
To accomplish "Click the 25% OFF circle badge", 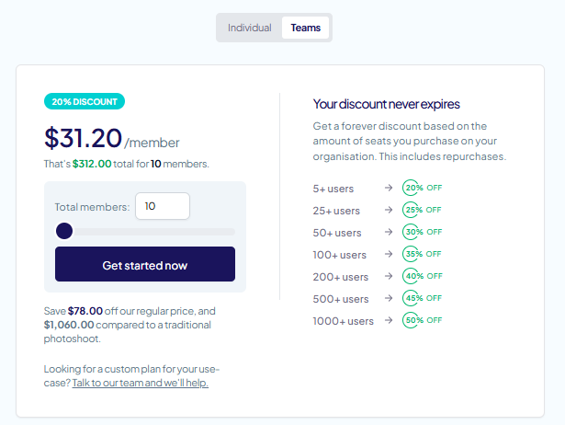I will pyautogui.click(x=412, y=210).
